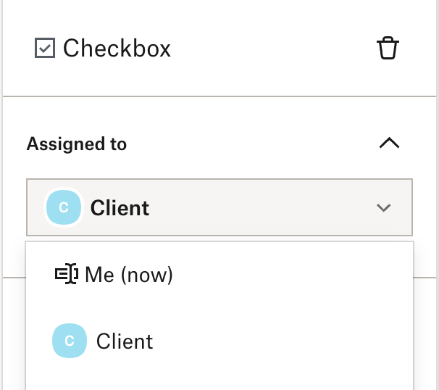Delete the Checkbox field with trash icon
Image resolution: width=439 pixels, height=390 pixels.
click(388, 48)
